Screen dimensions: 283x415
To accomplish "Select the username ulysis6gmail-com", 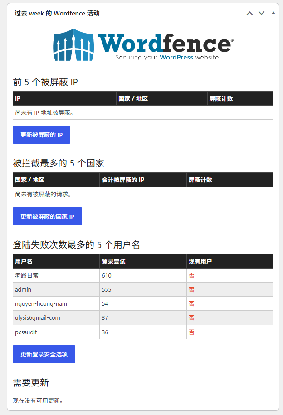I will pos(38,318).
